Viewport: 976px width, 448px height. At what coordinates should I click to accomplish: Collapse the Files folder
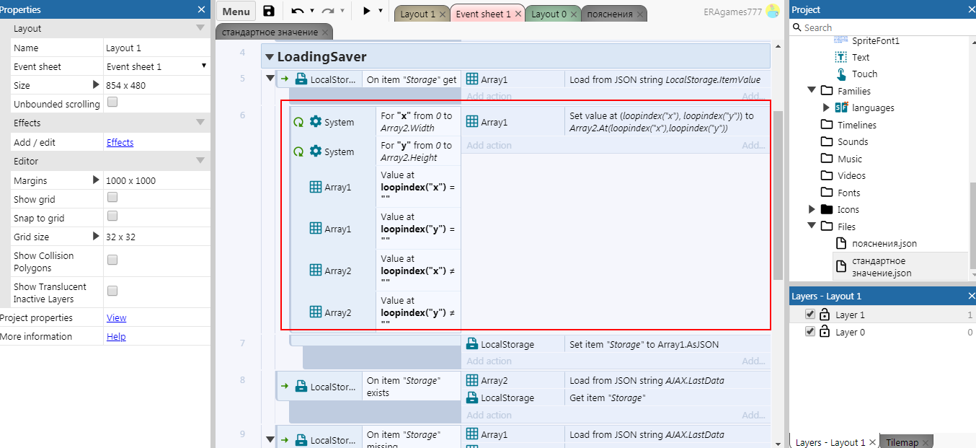812,226
